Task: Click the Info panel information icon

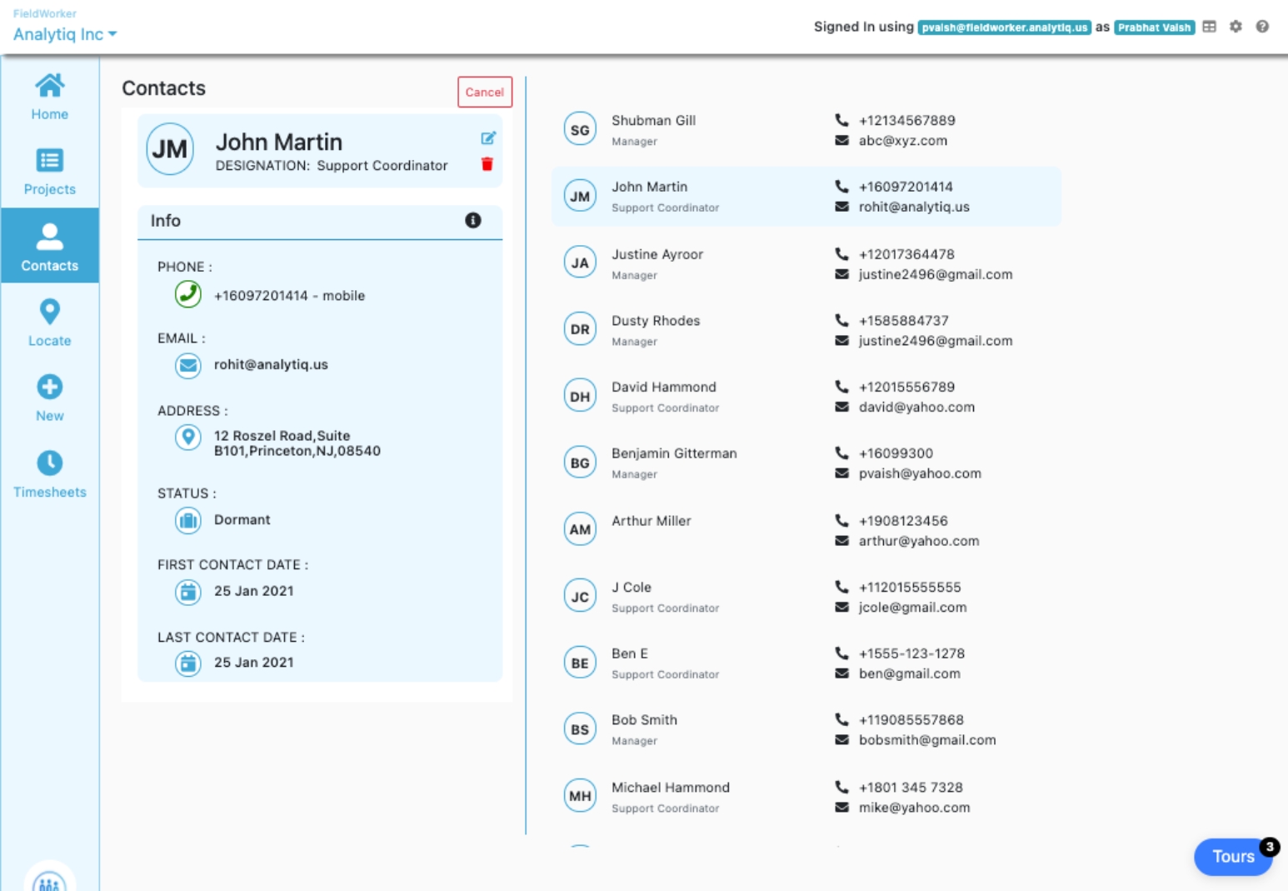Action: click(472, 220)
